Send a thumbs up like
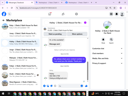 pos(86,86)
